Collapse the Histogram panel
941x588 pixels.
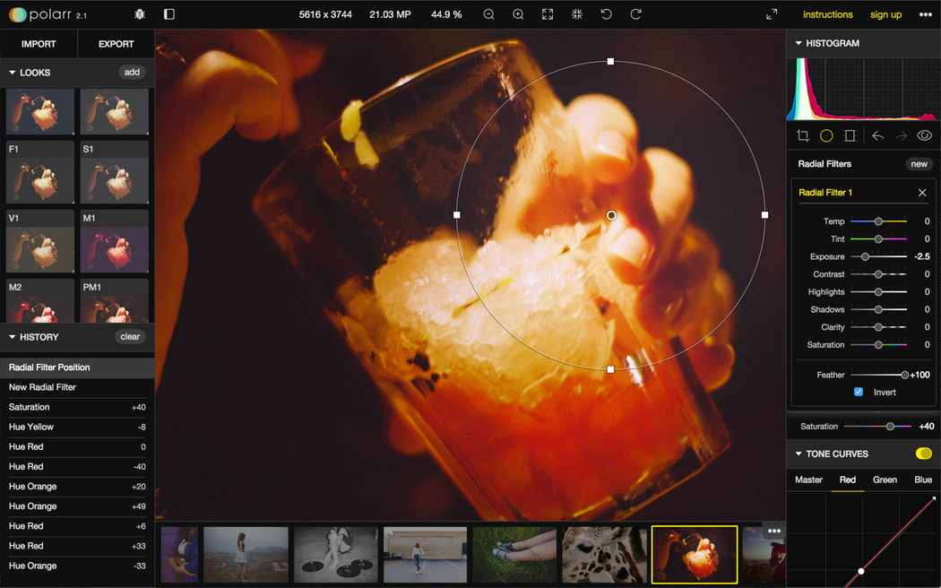click(798, 43)
